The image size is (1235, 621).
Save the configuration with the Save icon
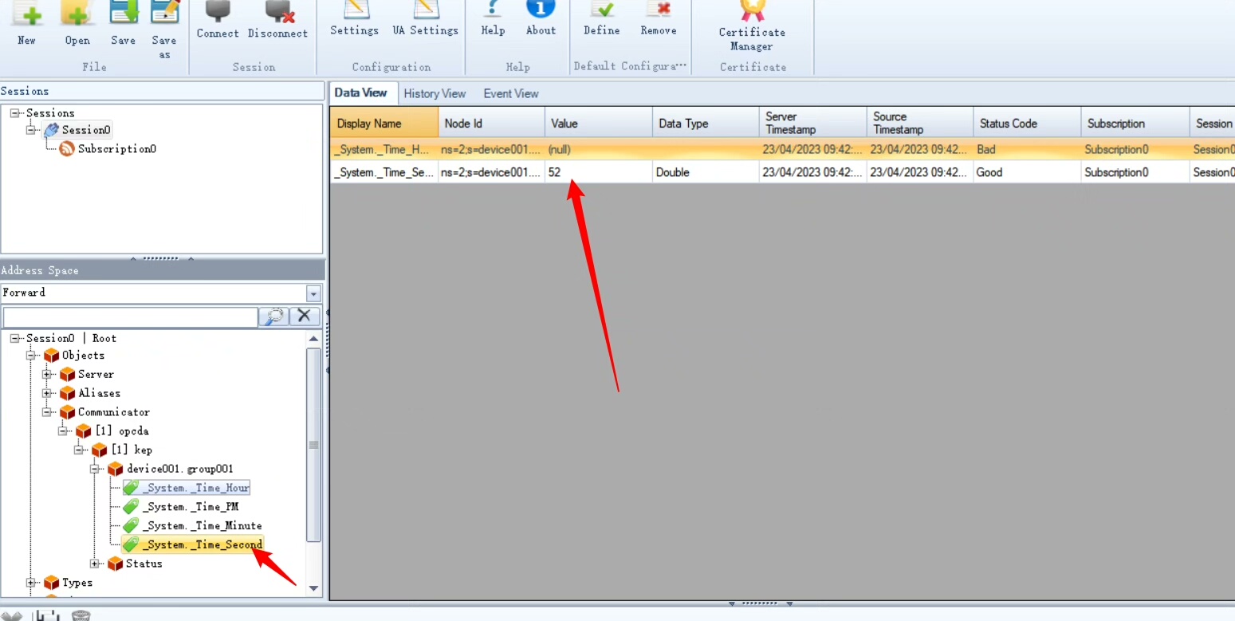pyautogui.click(x=123, y=12)
